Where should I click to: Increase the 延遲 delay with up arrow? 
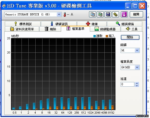click(137, 83)
